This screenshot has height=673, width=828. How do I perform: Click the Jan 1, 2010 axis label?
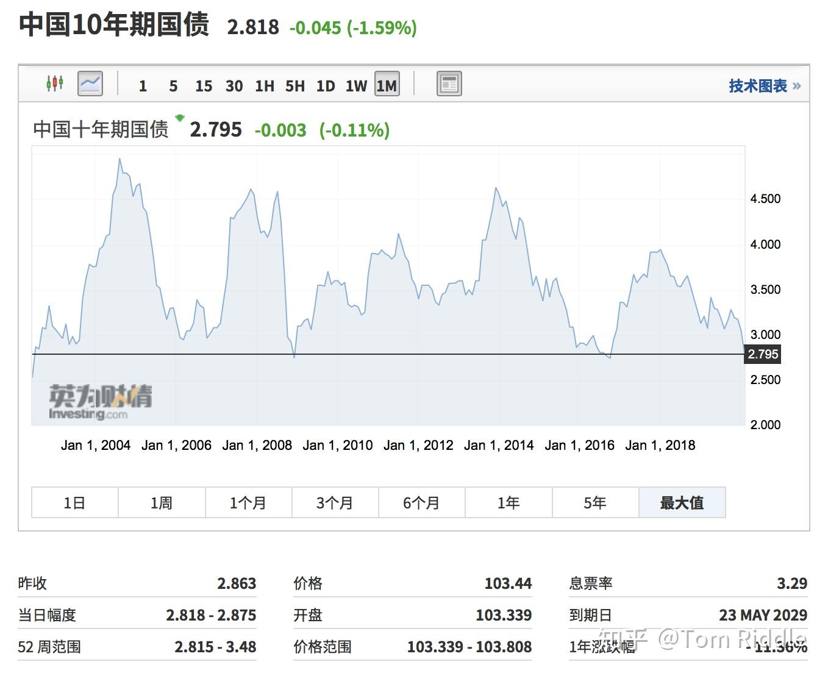point(338,445)
